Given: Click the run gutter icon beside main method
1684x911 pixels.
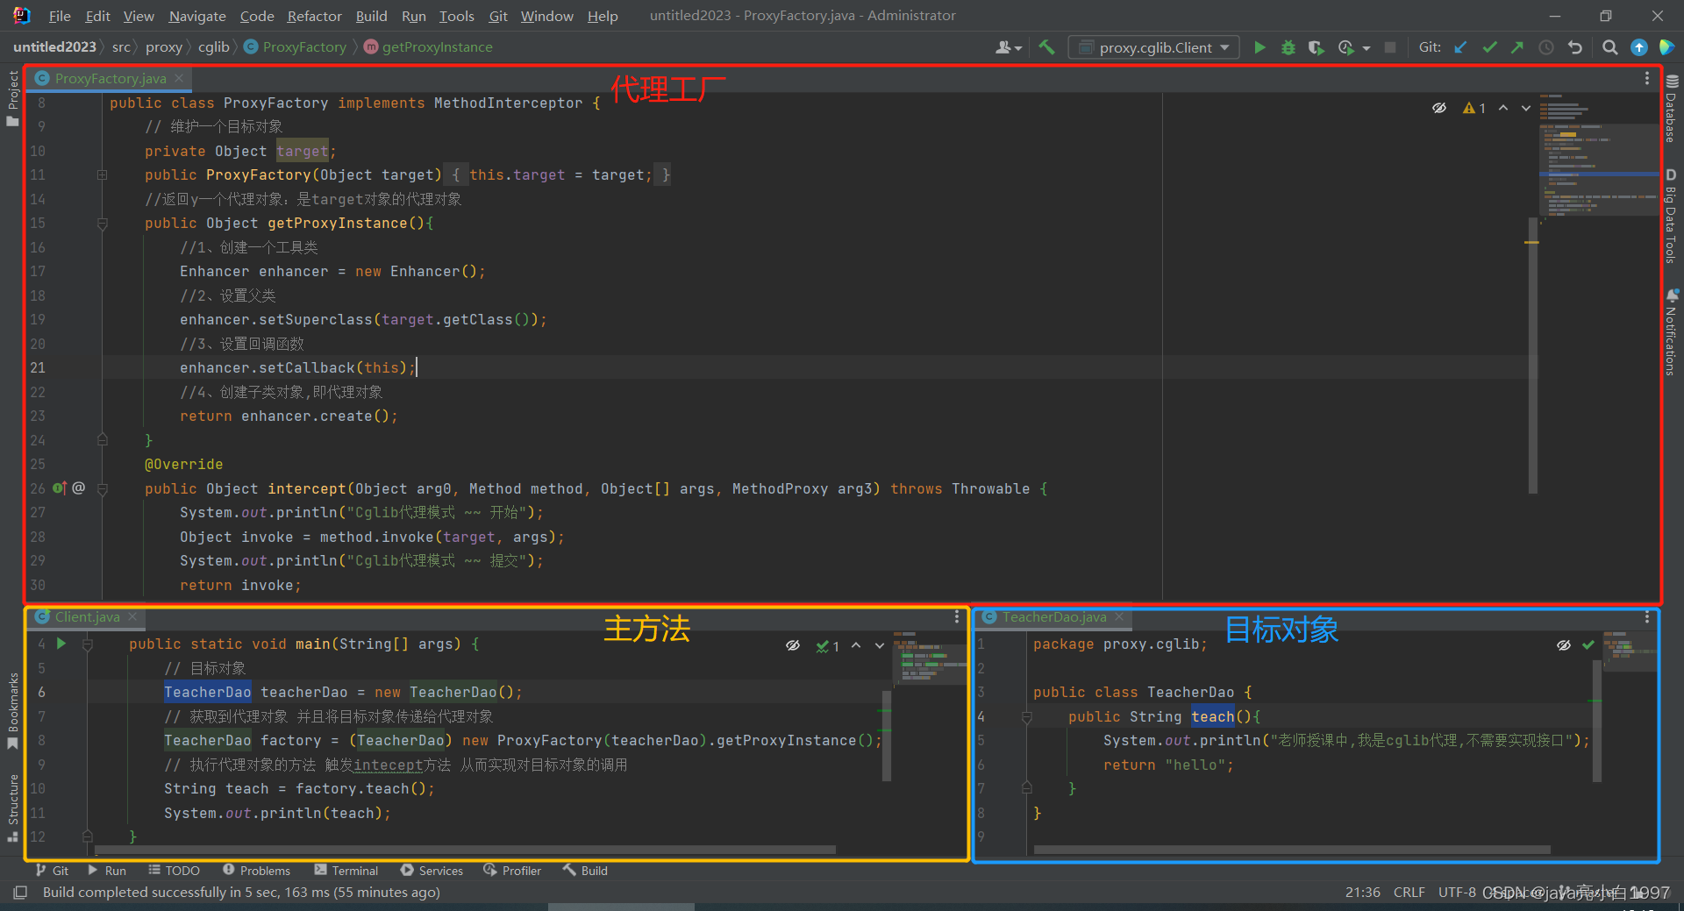Looking at the screenshot, I should click(x=61, y=644).
